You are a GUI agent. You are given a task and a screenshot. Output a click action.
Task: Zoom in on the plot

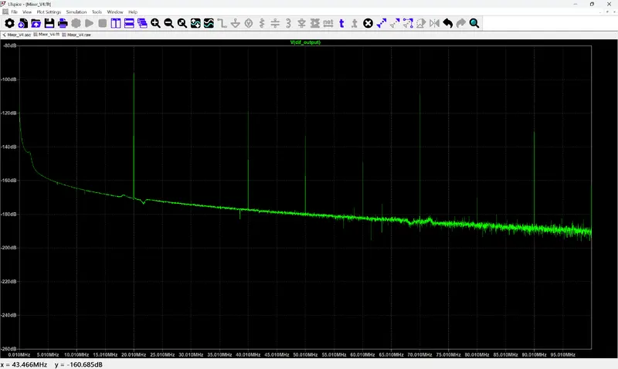[x=156, y=23]
